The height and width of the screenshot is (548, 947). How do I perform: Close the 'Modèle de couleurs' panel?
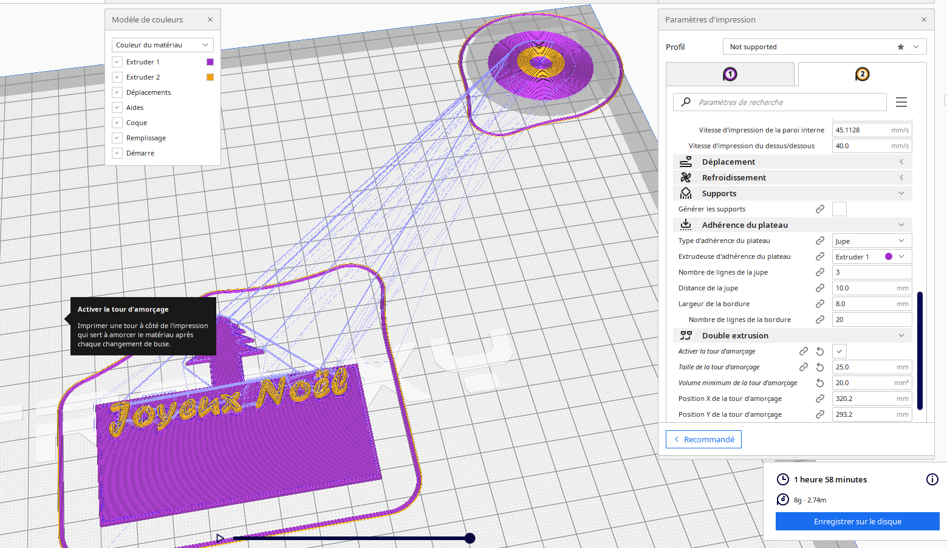click(210, 19)
